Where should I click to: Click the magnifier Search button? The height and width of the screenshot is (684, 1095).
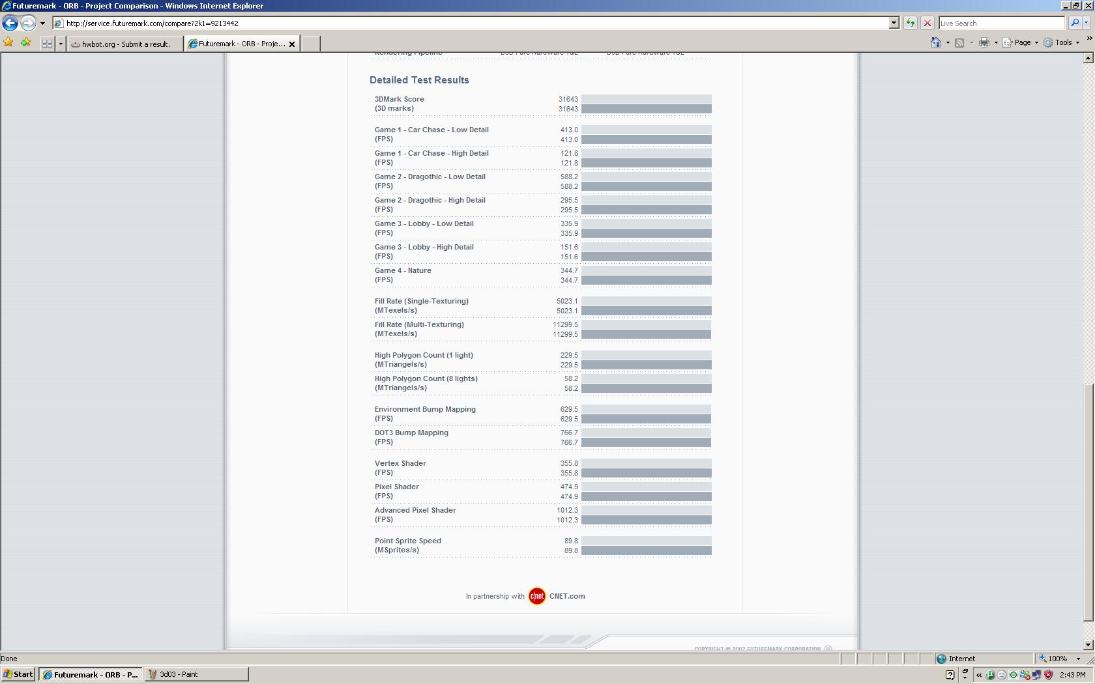[1074, 23]
